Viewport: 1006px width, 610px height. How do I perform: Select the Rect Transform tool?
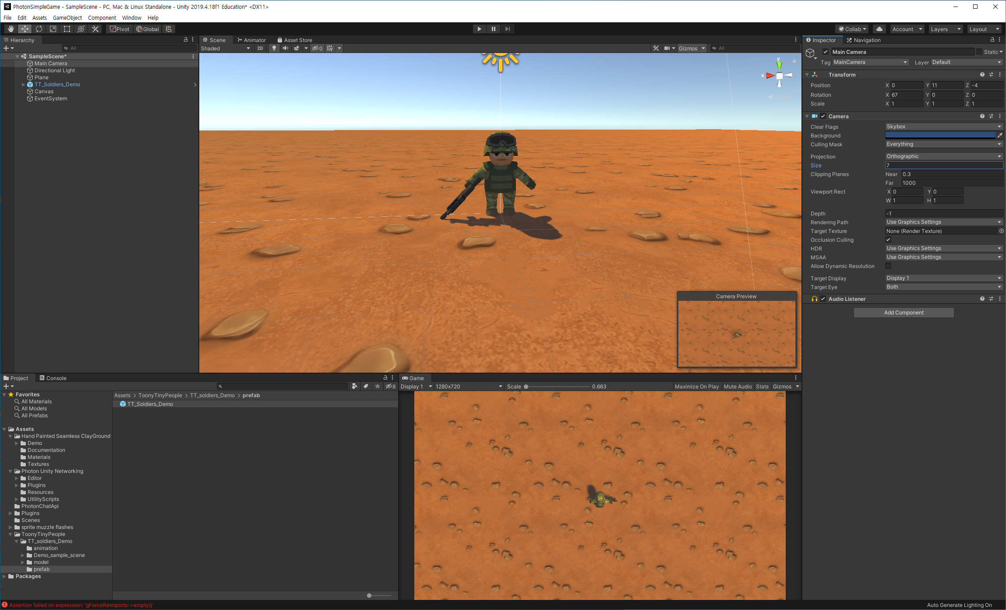click(67, 29)
